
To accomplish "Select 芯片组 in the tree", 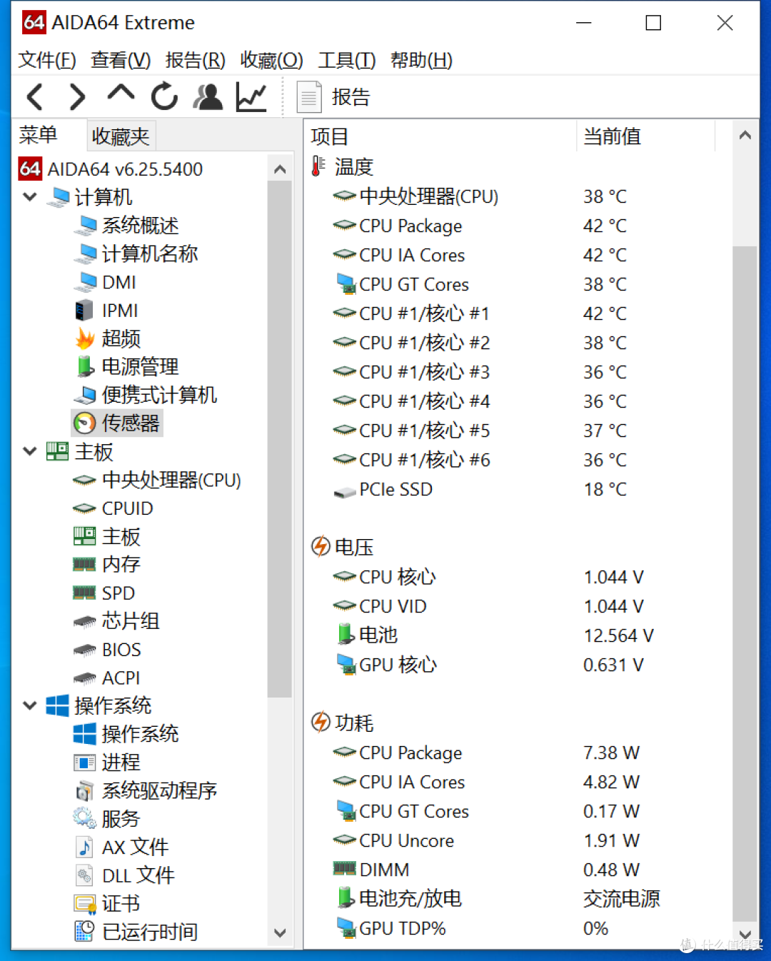I will click(x=130, y=620).
